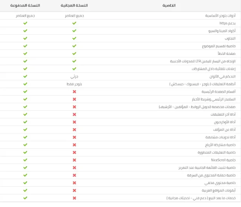Click the free version red X for خاصية محتوى مخفي
The width and height of the screenshot is (241, 207).
(74, 182)
